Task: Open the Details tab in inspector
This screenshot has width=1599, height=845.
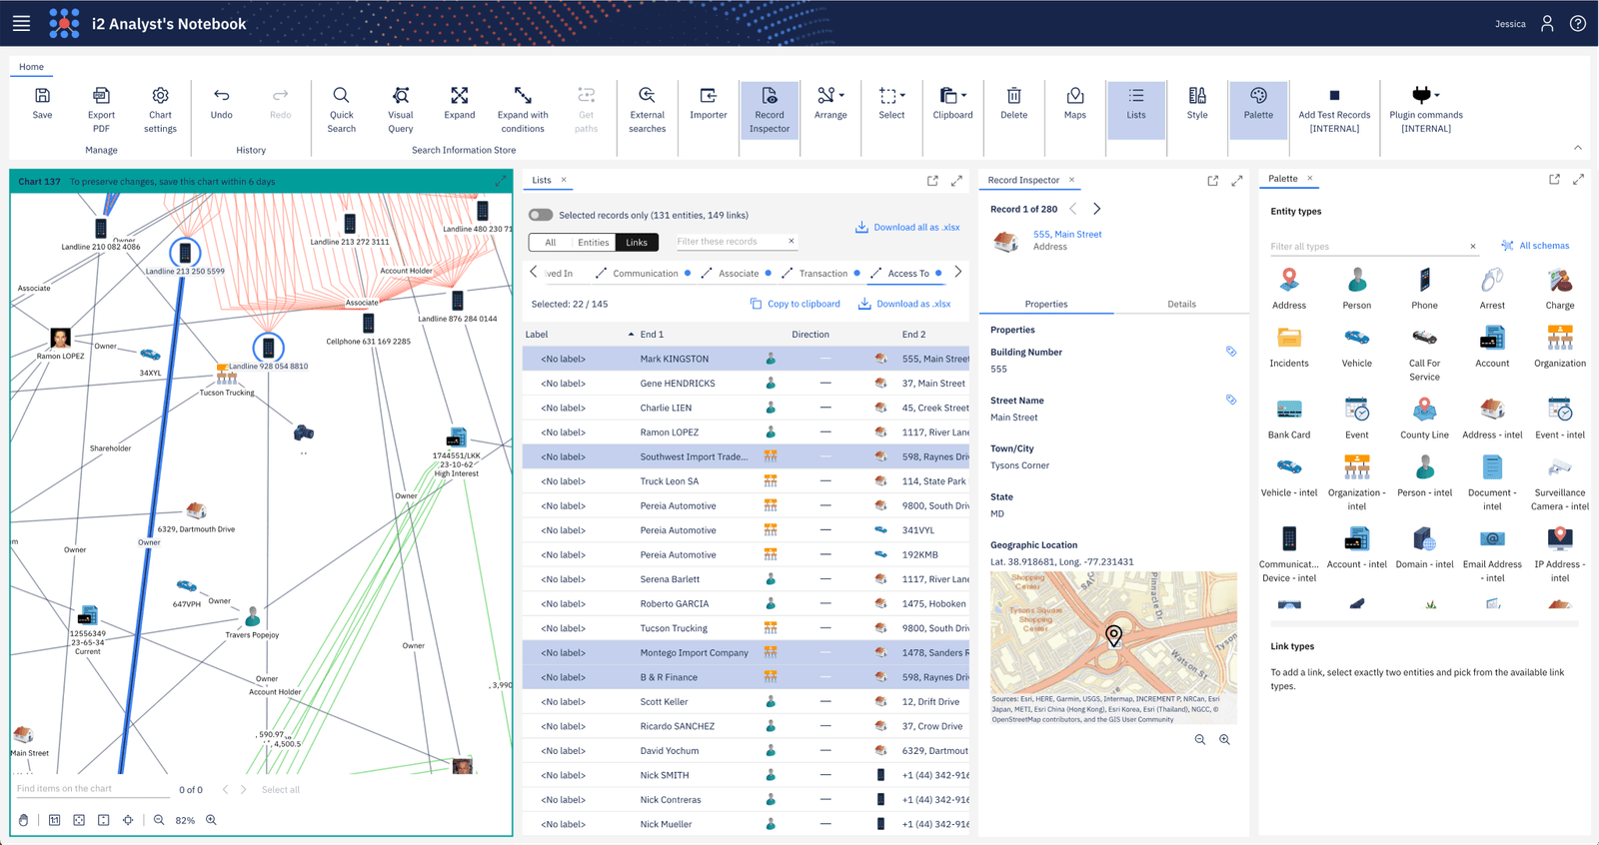Action: point(1181,304)
